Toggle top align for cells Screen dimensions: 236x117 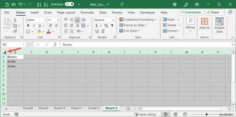pyautogui.click(x=66, y=19)
